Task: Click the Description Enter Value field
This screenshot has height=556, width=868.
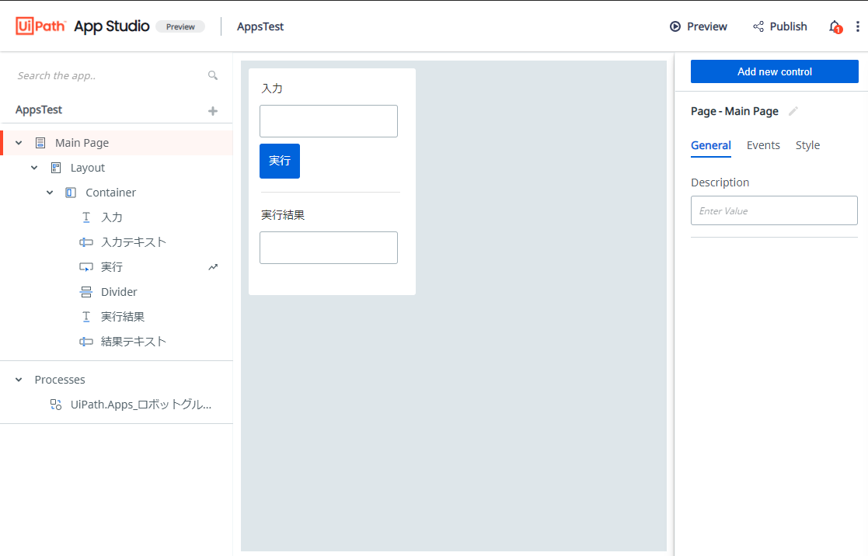Action: [774, 210]
